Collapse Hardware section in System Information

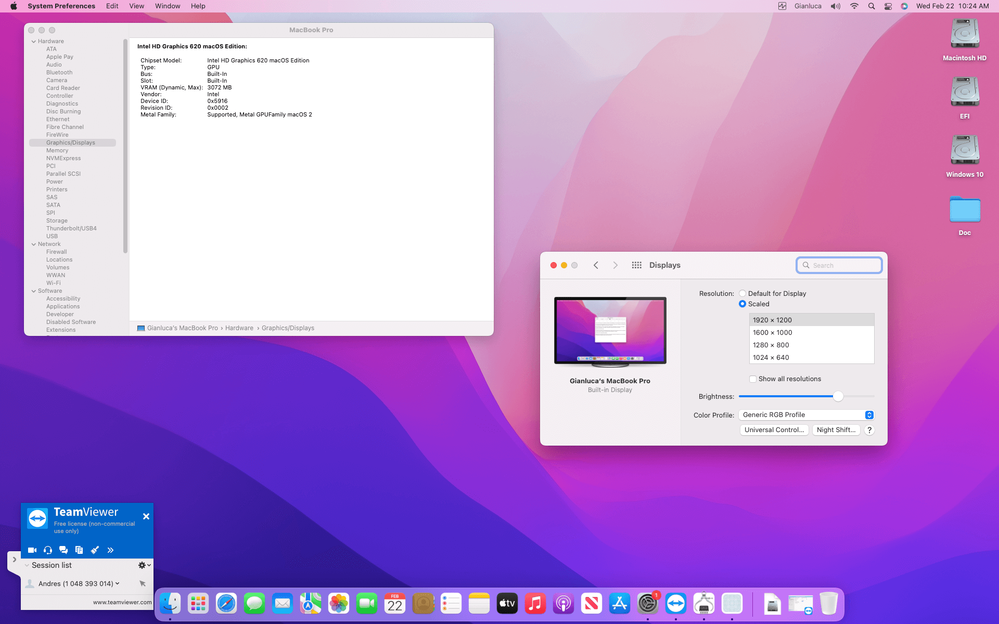coord(34,42)
